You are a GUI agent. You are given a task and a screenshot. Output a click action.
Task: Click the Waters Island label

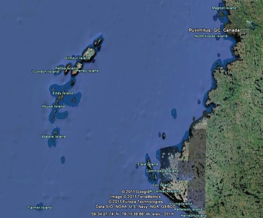point(53,137)
